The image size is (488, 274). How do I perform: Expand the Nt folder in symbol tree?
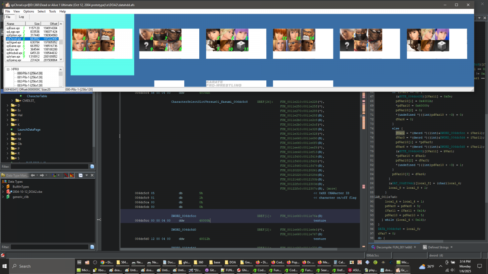coord(8,139)
